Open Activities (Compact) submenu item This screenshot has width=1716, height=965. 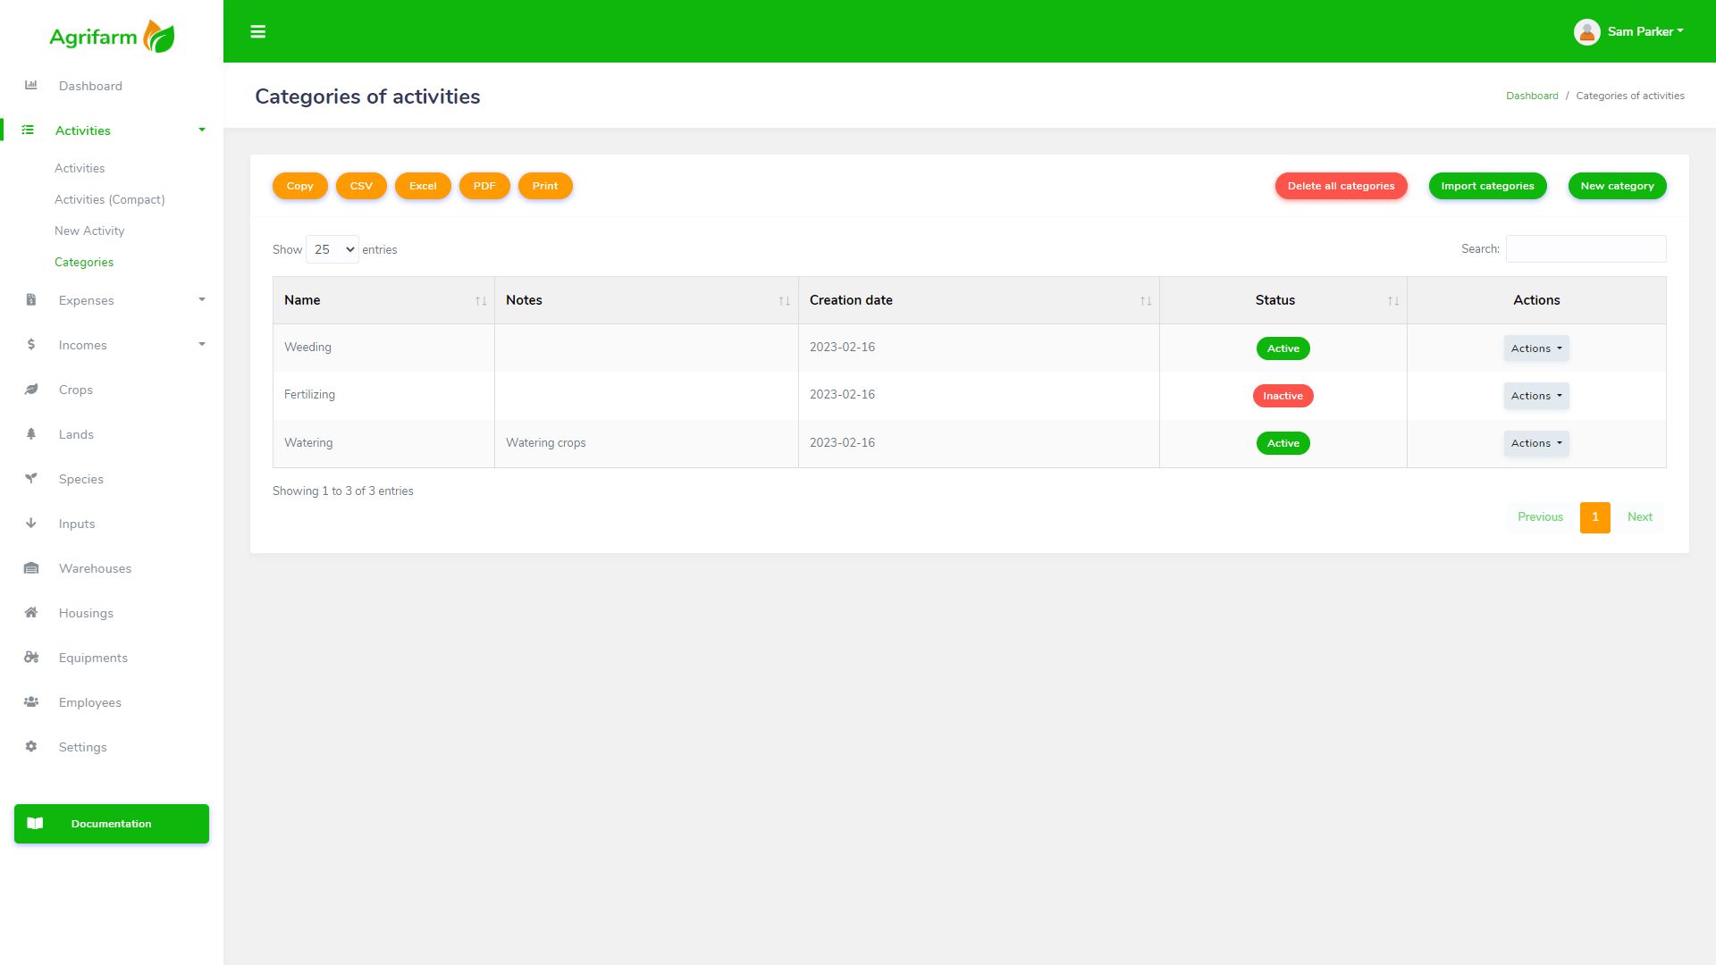[110, 199]
